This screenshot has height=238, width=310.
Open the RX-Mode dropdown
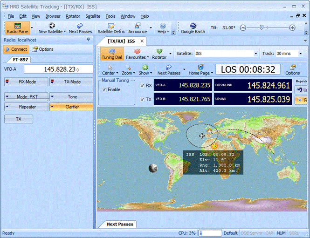tap(26, 82)
